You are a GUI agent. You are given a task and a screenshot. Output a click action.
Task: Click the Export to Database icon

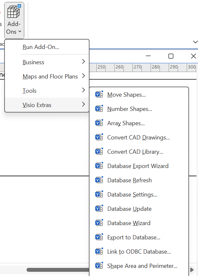pyautogui.click(x=99, y=237)
